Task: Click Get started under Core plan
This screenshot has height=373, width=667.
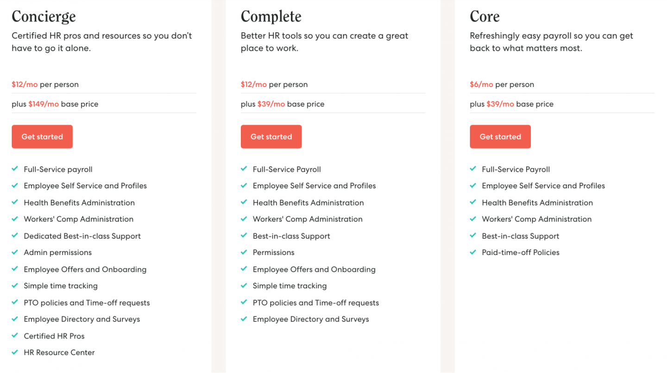Action: (x=500, y=137)
